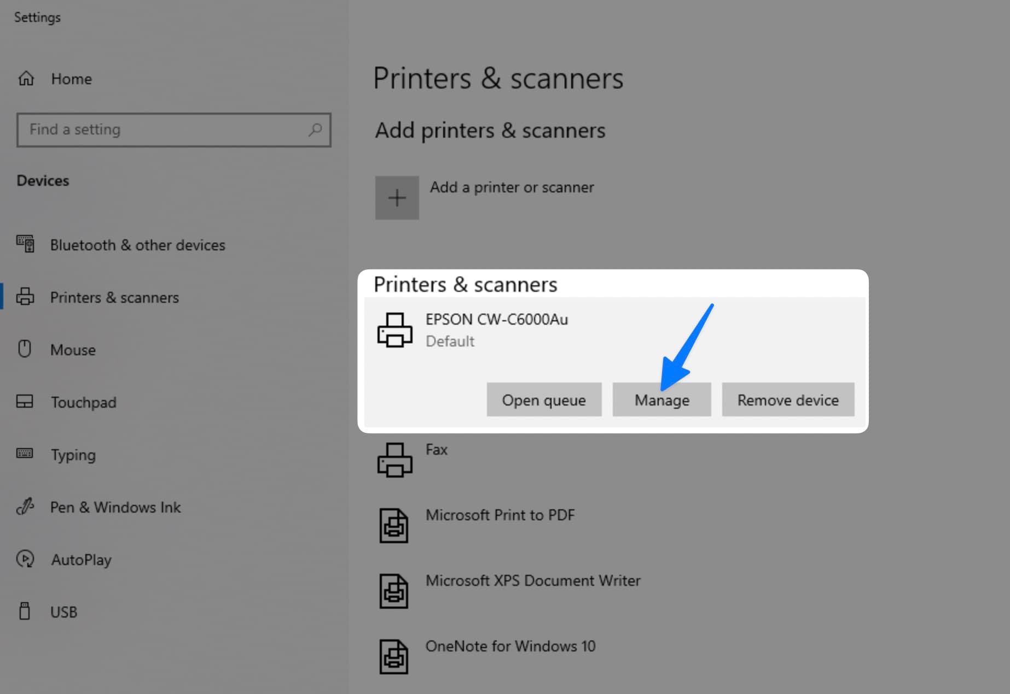1010x694 pixels.
Task: Click the Typing keyboard icon
Action: [x=25, y=454]
